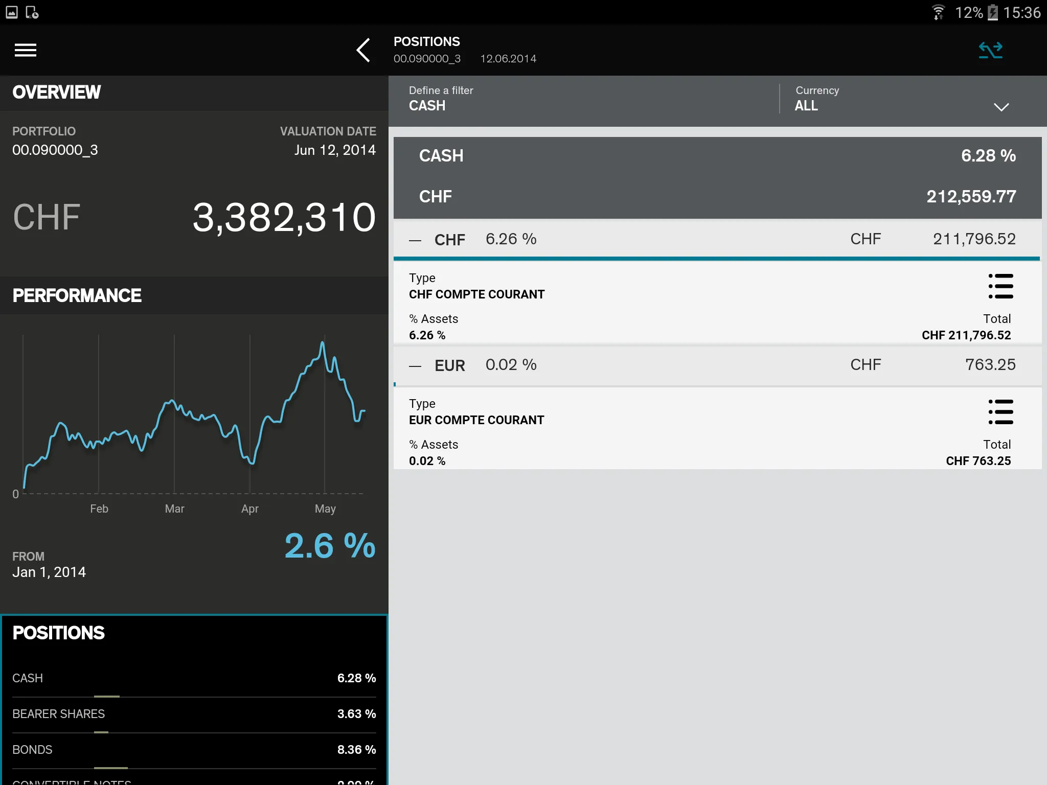Collapse the EUR 0.02 % row
This screenshot has width=1047, height=785.
(x=717, y=365)
